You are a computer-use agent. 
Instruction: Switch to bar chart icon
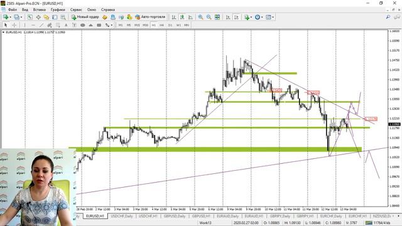point(174,17)
